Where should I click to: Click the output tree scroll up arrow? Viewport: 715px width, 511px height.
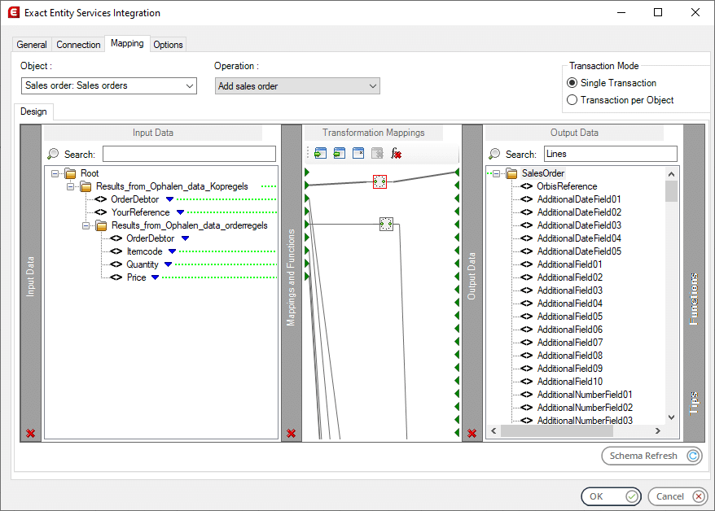tap(671, 174)
